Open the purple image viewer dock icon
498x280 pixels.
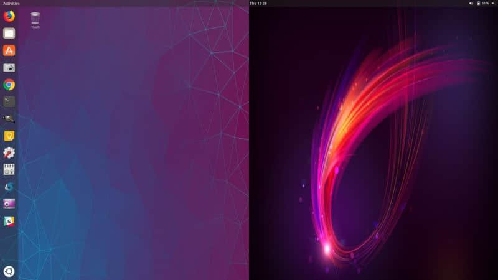pyautogui.click(x=9, y=204)
